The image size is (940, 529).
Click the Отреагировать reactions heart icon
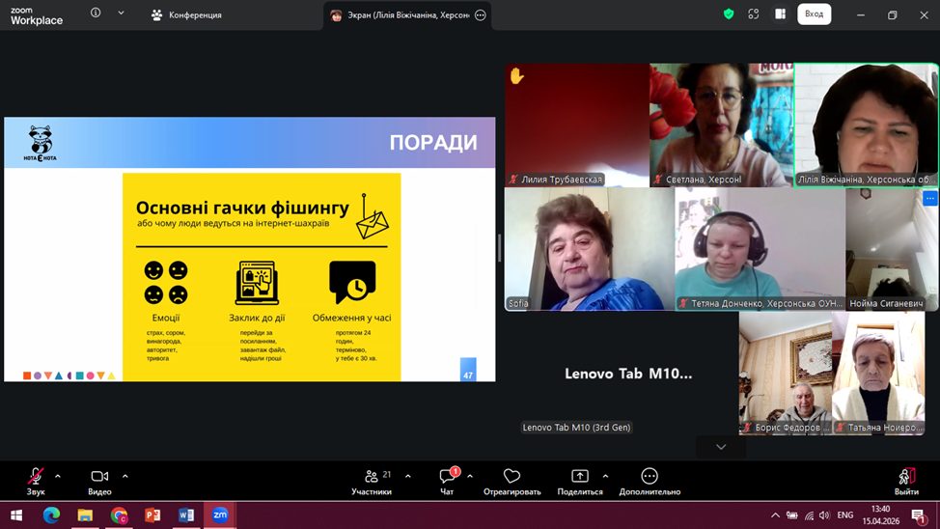click(511, 477)
